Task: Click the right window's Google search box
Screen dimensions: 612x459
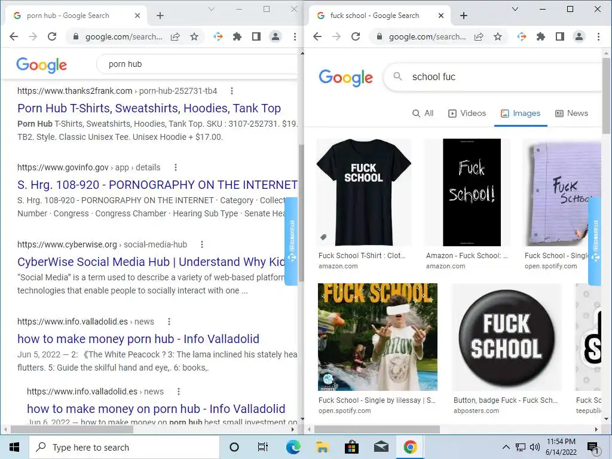Action: (492, 77)
